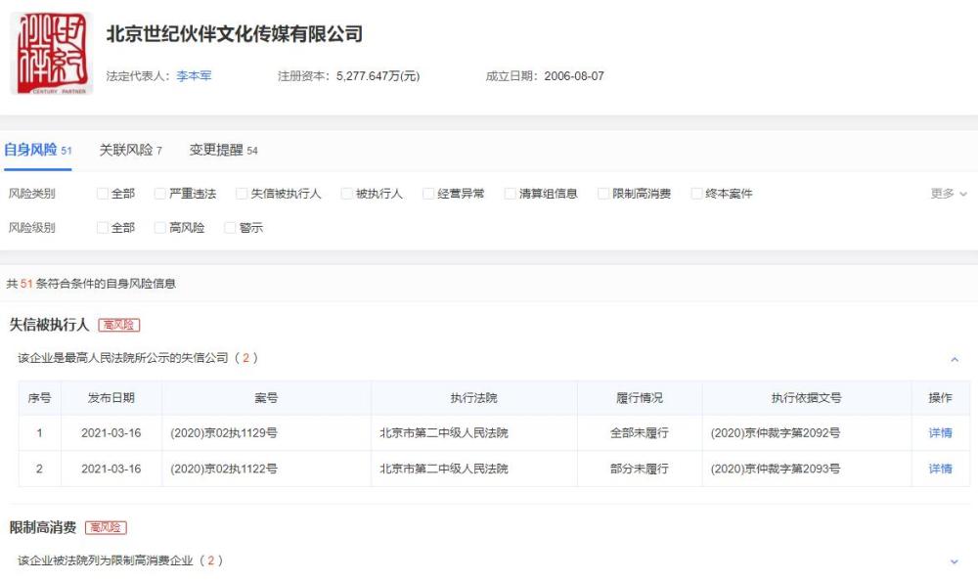This screenshot has height=582, width=978.
Task: Check the 清算组信息 filter
Action: coord(510,194)
